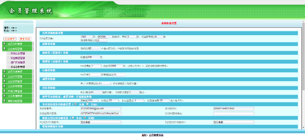The width and height of the screenshot is (305, 137).
Task: Click the icon beside 企业留言管理
Action: tap(4, 81)
